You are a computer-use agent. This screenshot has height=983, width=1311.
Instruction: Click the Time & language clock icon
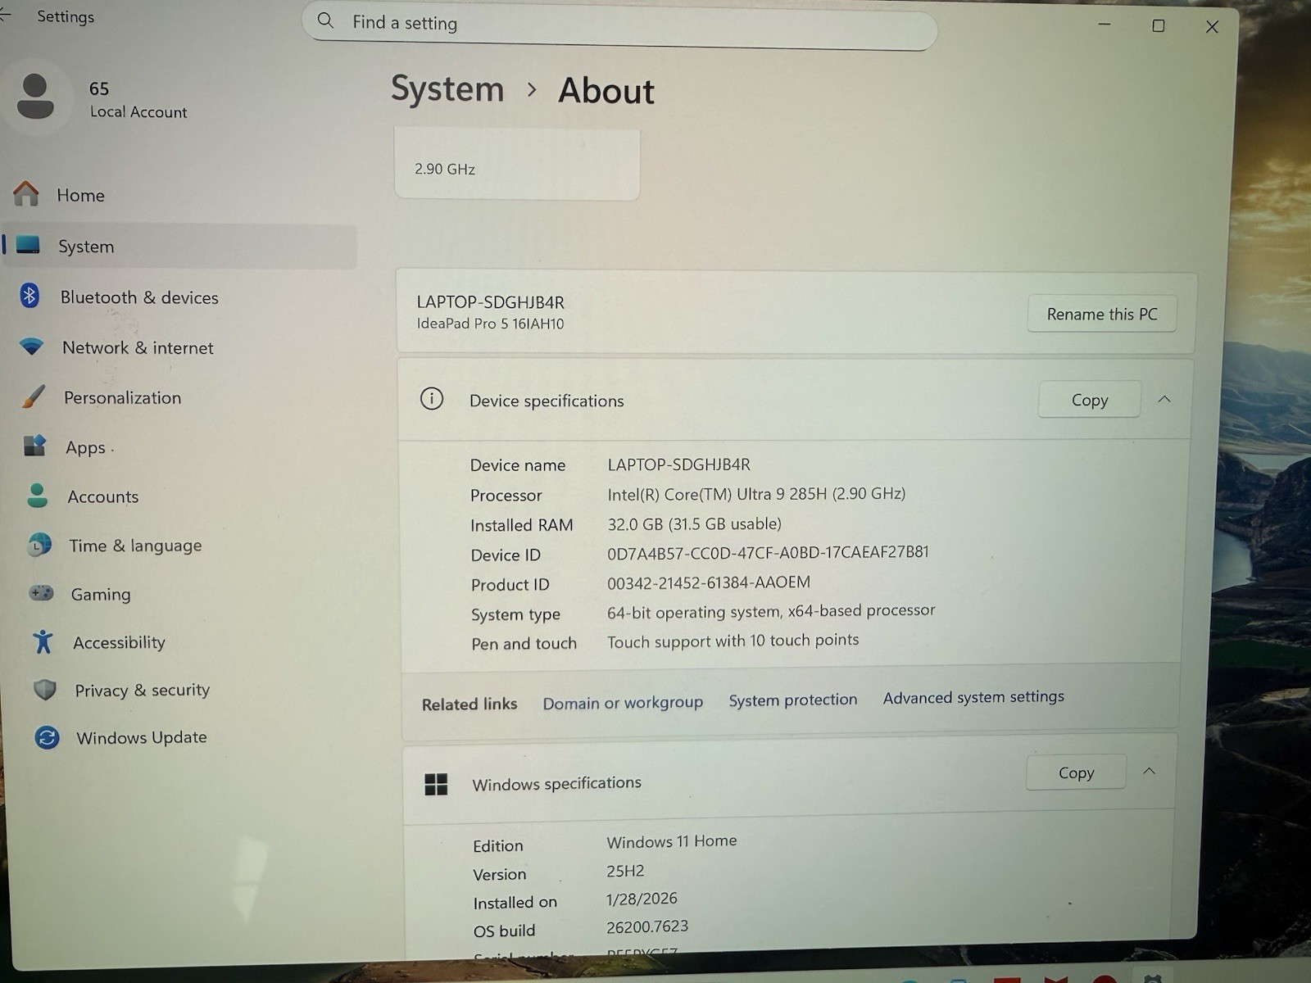point(39,544)
